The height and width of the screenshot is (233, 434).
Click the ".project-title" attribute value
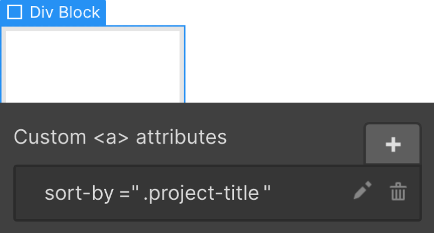201,194
